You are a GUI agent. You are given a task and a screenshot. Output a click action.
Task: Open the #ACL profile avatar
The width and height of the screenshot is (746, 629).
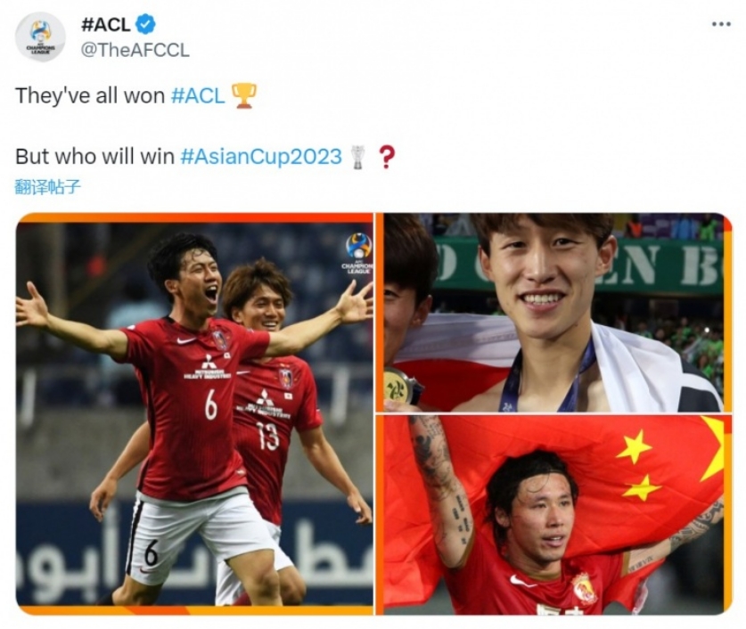click(40, 37)
